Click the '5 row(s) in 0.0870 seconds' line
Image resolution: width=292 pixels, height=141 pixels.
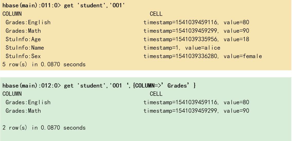44,65
